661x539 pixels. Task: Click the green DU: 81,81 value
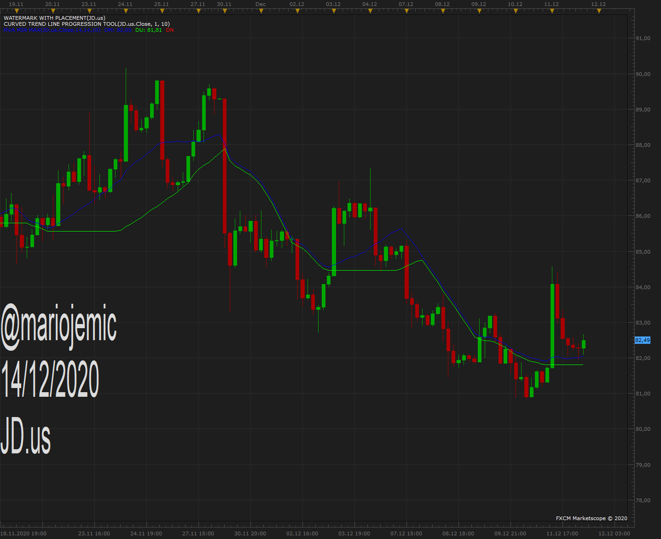[x=149, y=30]
